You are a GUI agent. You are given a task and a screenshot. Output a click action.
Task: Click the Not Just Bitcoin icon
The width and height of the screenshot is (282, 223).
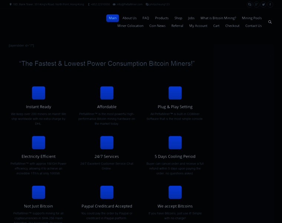(39, 193)
